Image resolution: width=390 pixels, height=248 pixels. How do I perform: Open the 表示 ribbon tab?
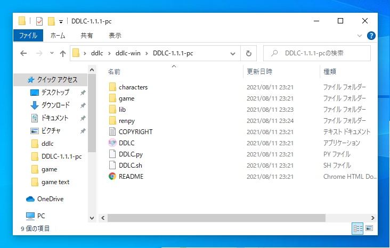click(115, 36)
